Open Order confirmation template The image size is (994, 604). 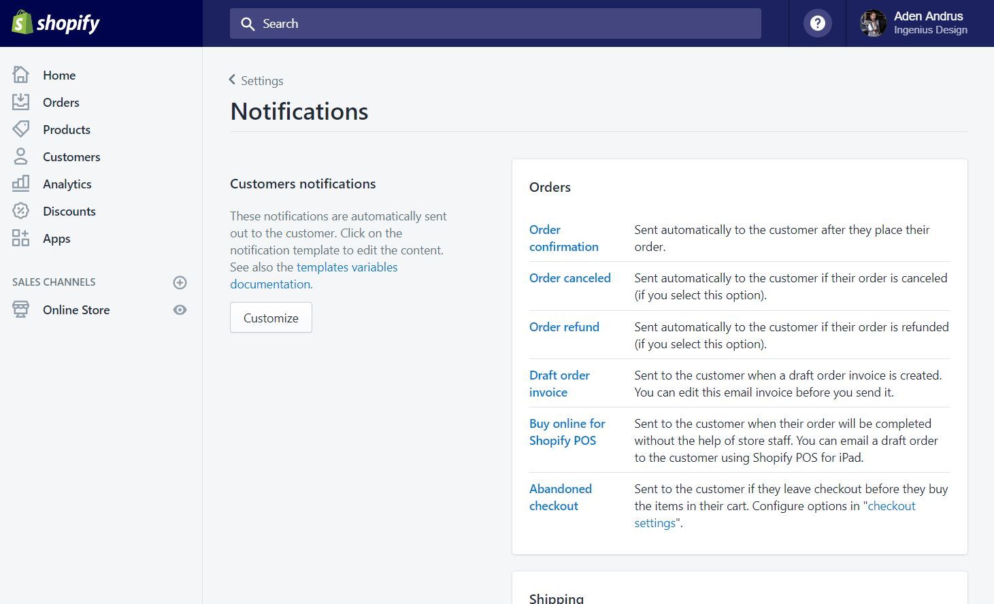click(x=564, y=238)
